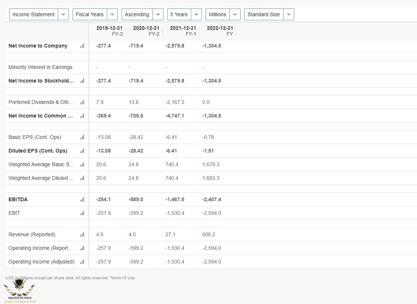Show chart for Diluted EPS (Cont. Ops)
The width and height of the screenshot is (417, 304).
click(x=82, y=151)
